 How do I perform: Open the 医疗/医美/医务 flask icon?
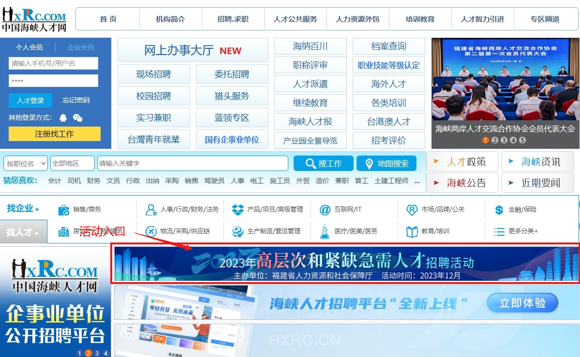325,232
